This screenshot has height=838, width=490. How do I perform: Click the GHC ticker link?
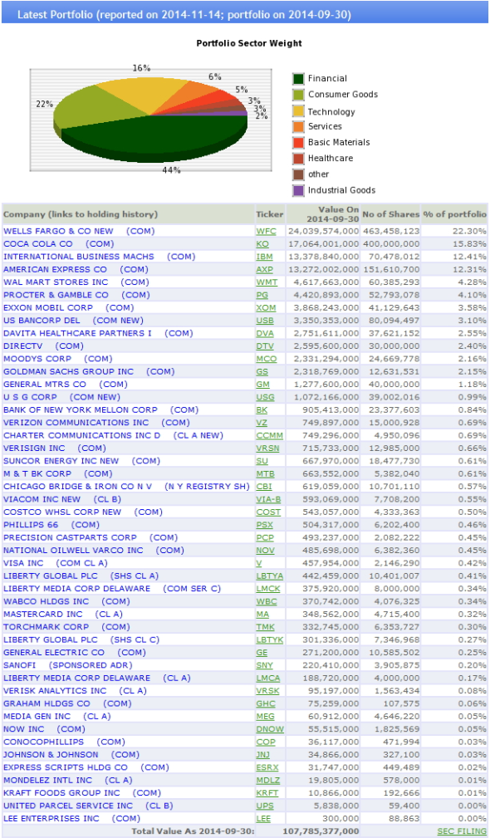(x=266, y=703)
